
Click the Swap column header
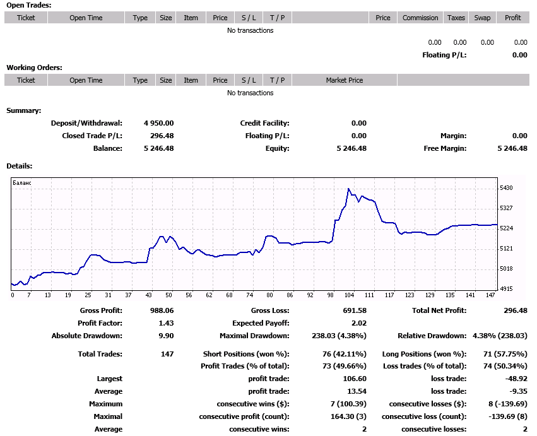[x=482, y=18]
